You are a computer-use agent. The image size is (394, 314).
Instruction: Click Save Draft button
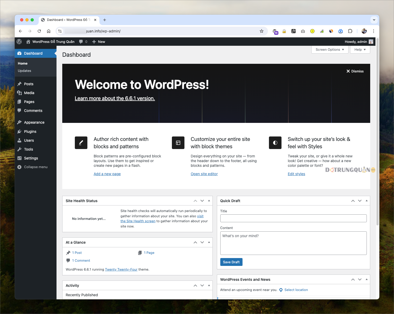coord(231,262)
